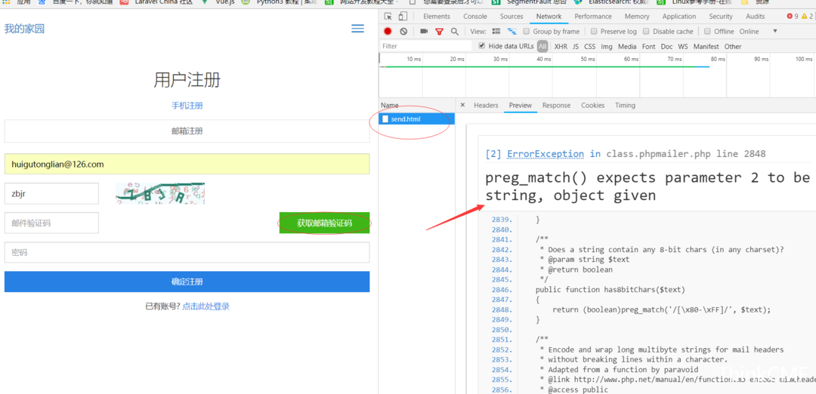Filter requests by Manifest
The height and width of the screenshot is (394, 816).
pos(706,46)
